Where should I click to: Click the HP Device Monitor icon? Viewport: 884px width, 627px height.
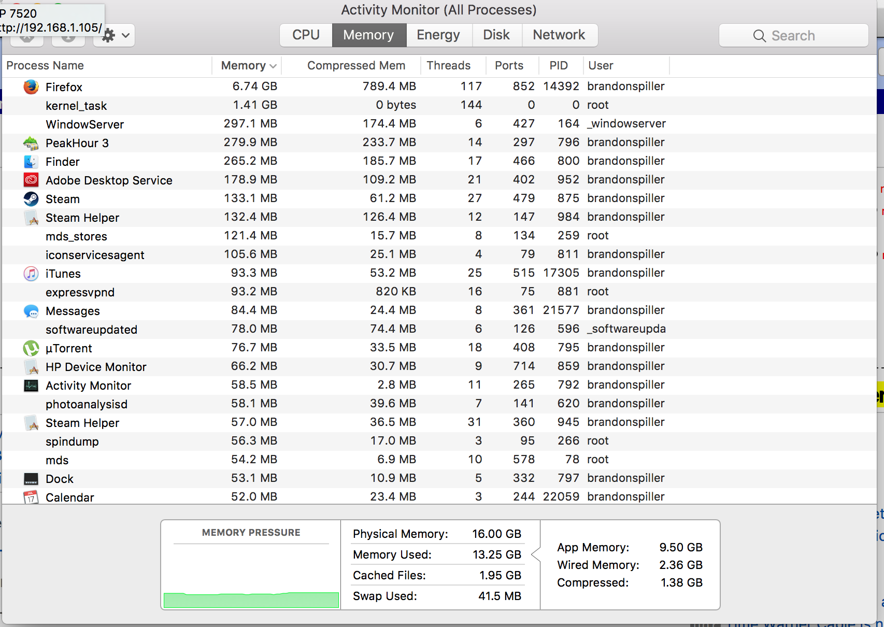pos(31,367)
